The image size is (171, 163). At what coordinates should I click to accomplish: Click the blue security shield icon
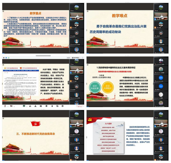click(6, 58)
